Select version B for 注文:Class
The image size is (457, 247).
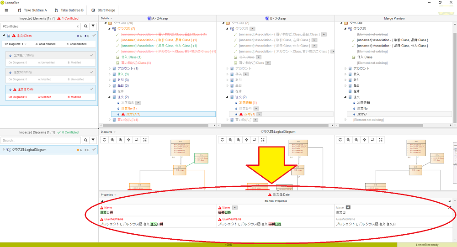[87, 36]
